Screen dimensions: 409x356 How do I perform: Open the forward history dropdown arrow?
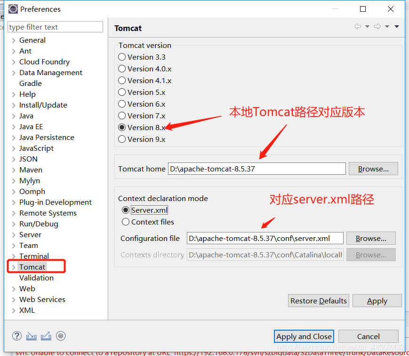pyautogui.click(x=387, y=26)
